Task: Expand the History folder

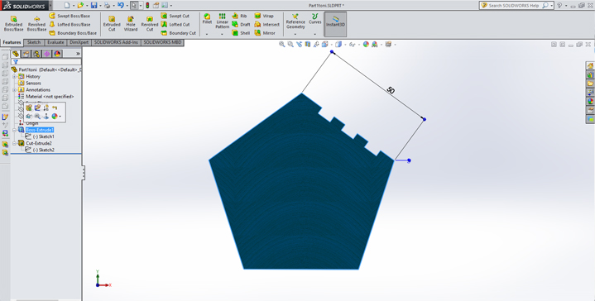Action: point(14,76)
